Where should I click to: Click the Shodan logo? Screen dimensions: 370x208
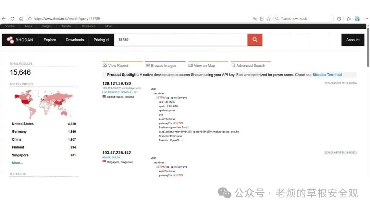(x=20, y=40)
